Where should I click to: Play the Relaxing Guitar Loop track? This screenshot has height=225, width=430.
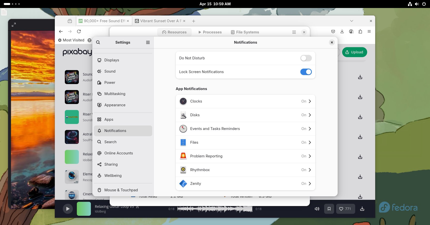click(68, 209)
